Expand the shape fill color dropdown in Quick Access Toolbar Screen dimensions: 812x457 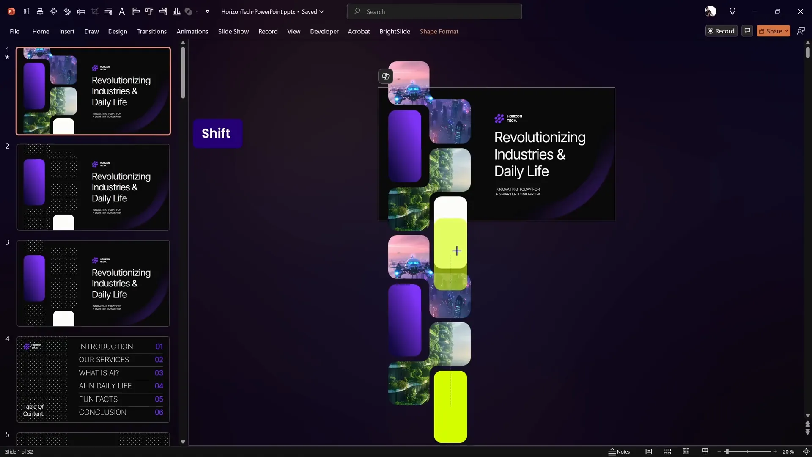coord(197,11)
